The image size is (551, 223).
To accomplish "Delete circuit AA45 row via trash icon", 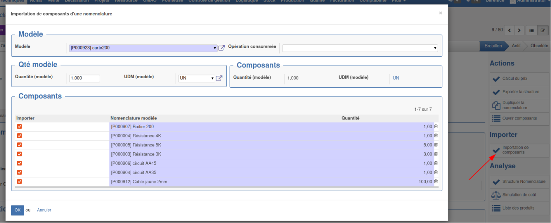I will (436, 163).
